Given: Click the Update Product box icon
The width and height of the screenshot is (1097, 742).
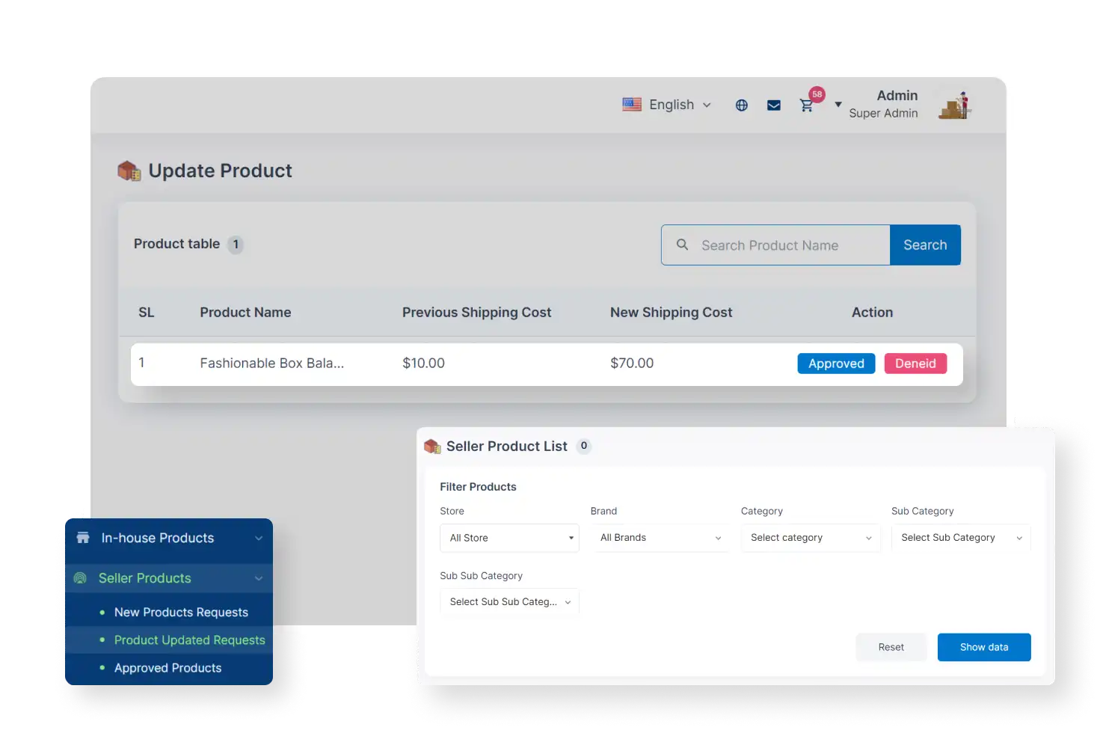Looking at the screenshot, I should 128,170.
